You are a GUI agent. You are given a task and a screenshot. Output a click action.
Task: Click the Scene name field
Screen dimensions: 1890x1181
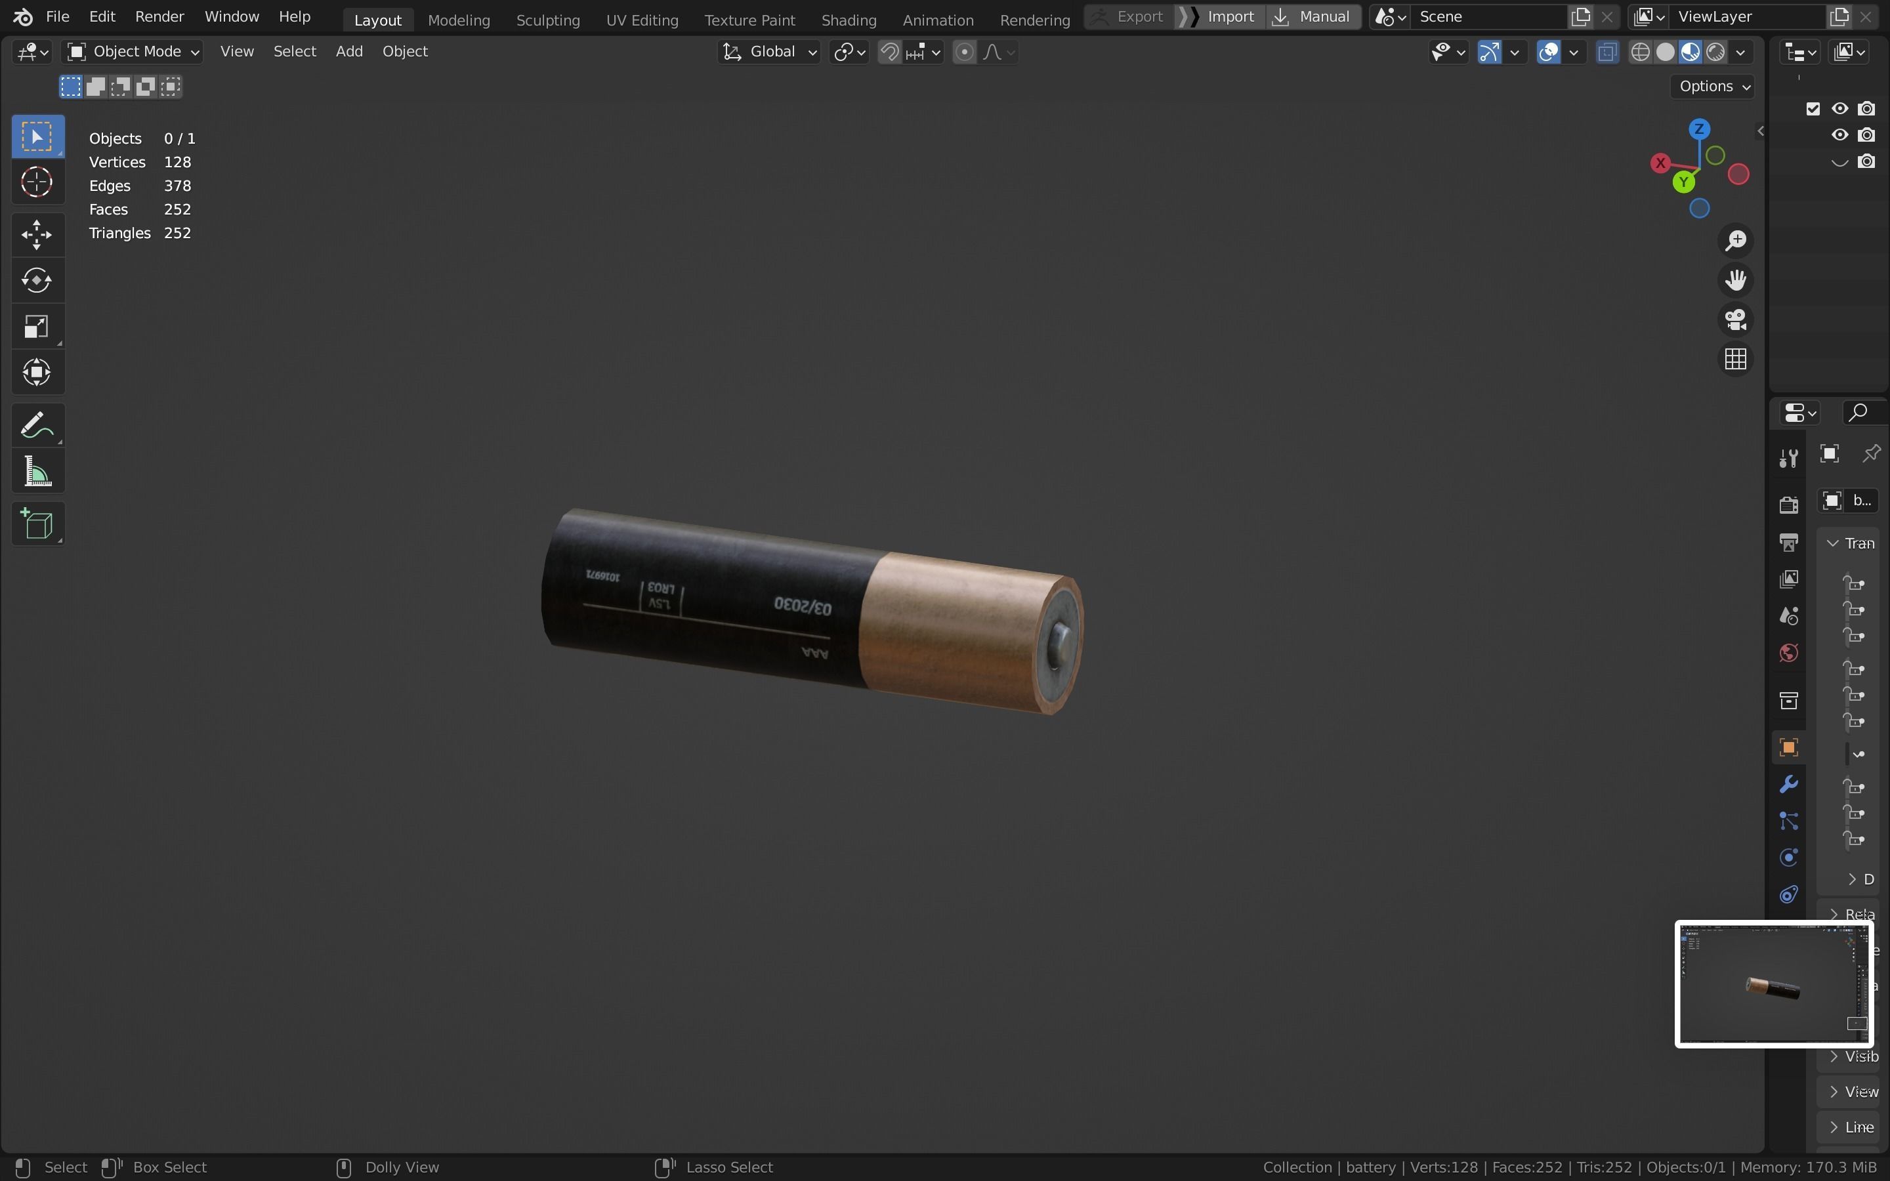1488,16
